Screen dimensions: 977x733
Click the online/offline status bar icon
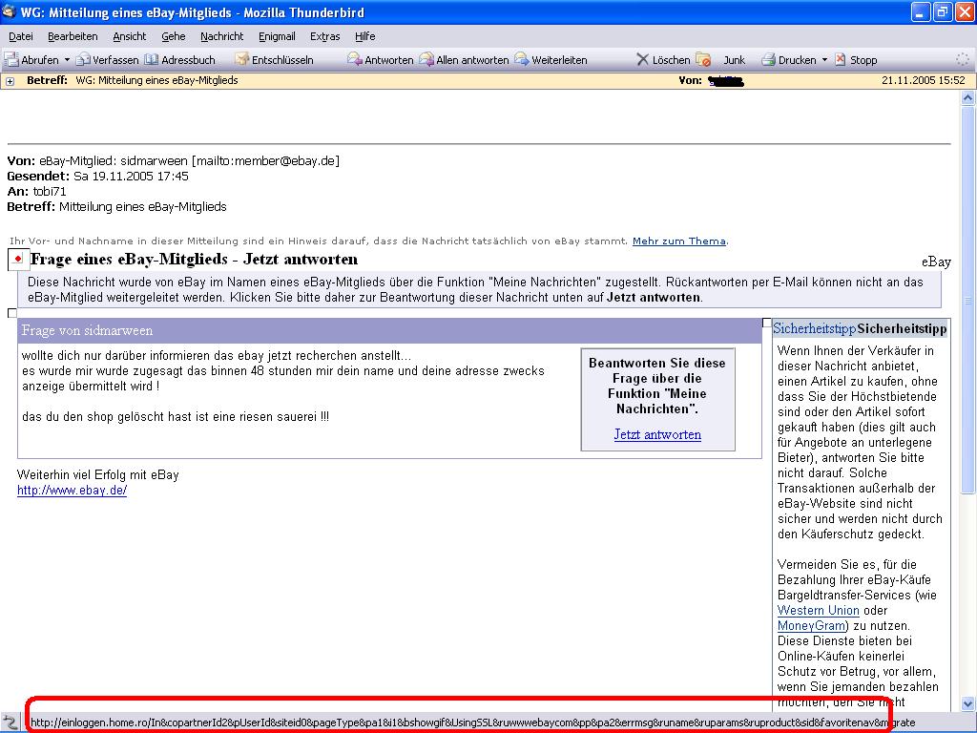(x=10, y=723)
